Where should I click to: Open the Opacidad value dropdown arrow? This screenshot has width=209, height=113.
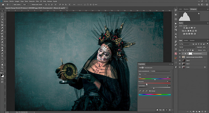coord(207,47)
